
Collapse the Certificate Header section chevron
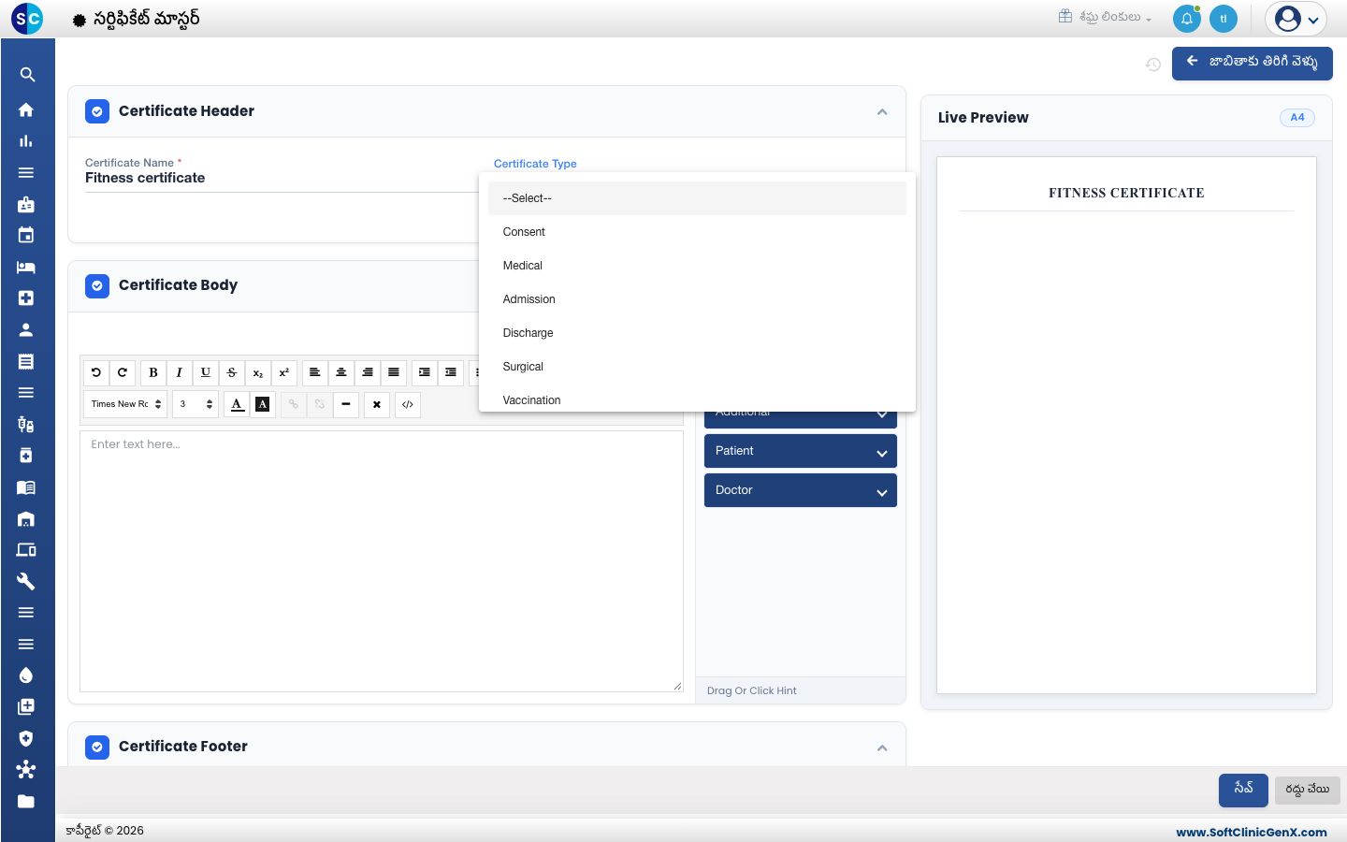pyautogui.click(x=882, y=111)
